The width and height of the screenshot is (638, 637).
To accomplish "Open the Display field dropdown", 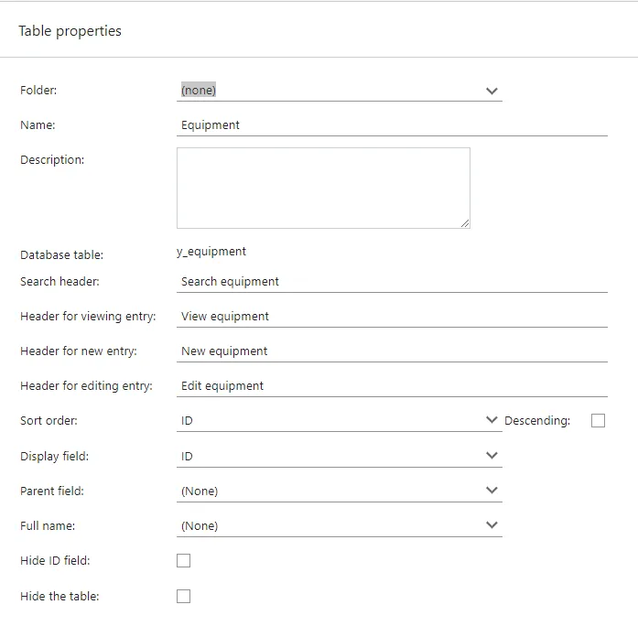I will coord(339,456).
